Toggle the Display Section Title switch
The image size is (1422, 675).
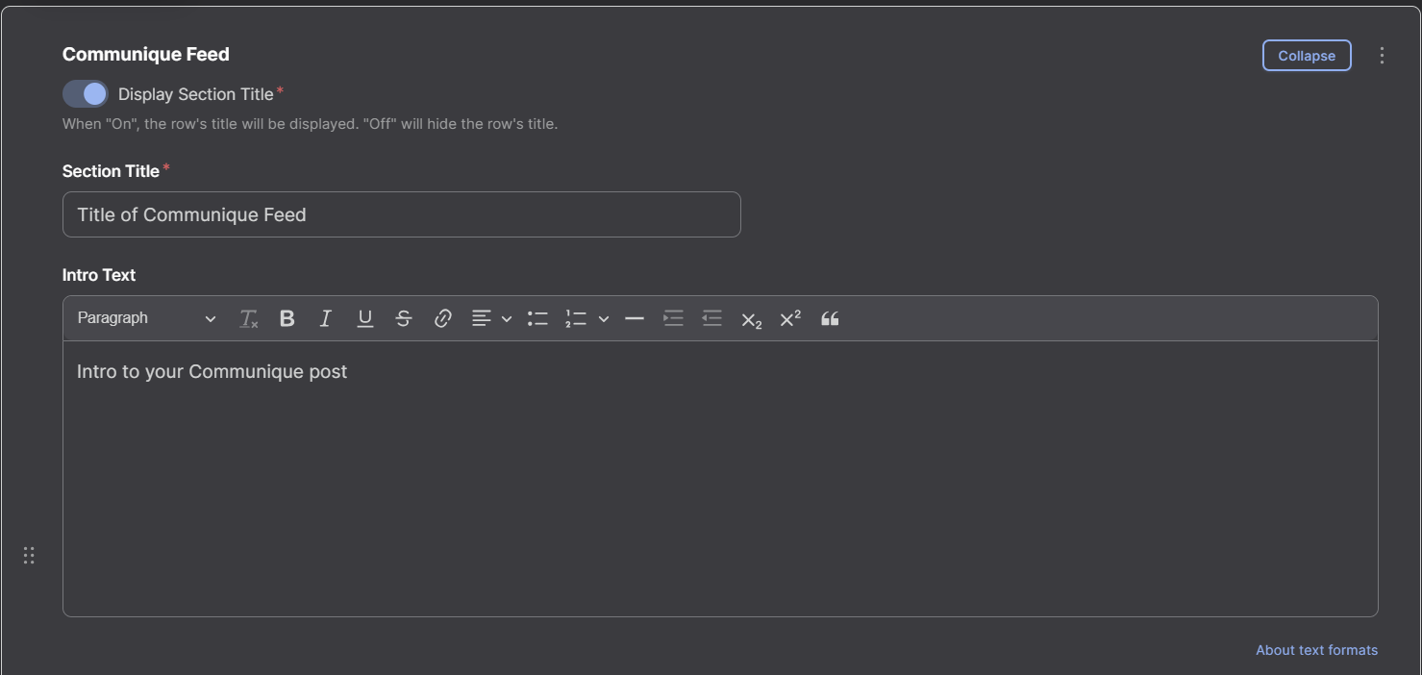(x=86, y=93)
